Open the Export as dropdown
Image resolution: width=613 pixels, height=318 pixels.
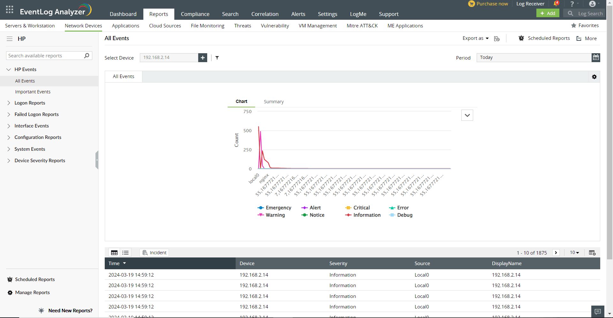[476, 38]
